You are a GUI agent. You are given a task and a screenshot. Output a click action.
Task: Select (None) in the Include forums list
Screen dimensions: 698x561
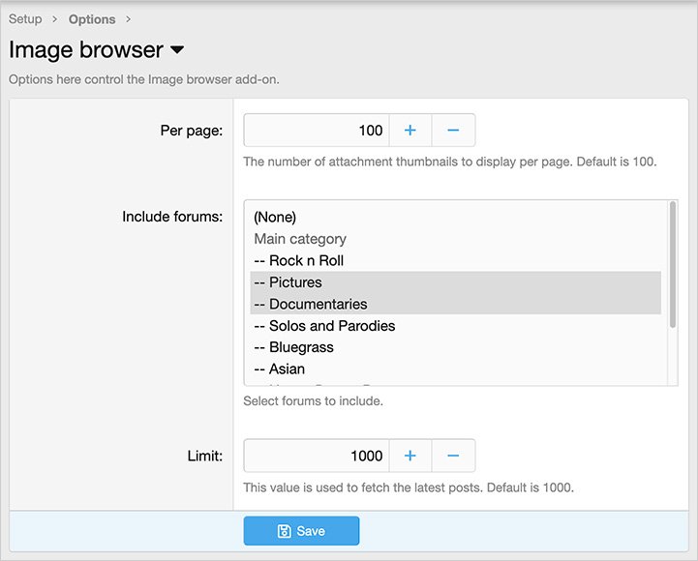tap(275, 217)
